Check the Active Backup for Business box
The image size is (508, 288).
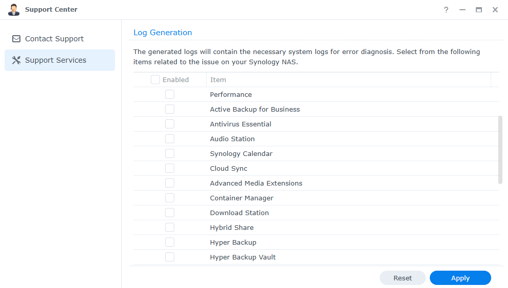170,109
